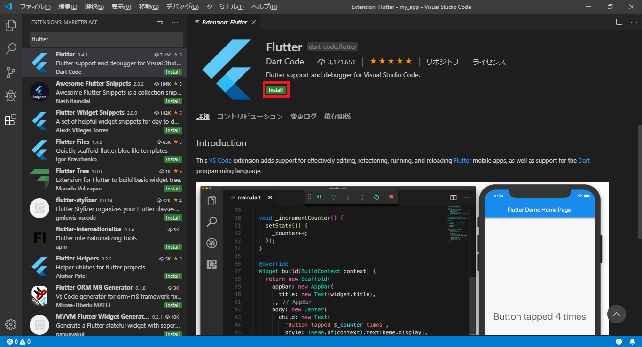Open the Debug view in activity bar
642x347 pixels.
click(x=10, y=96)
